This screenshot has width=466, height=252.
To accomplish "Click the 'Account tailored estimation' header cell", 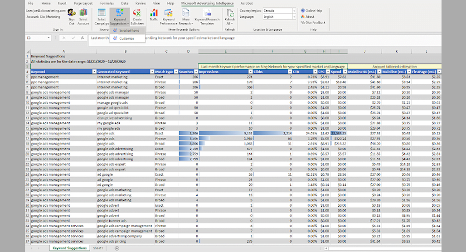I will (394, 67).
